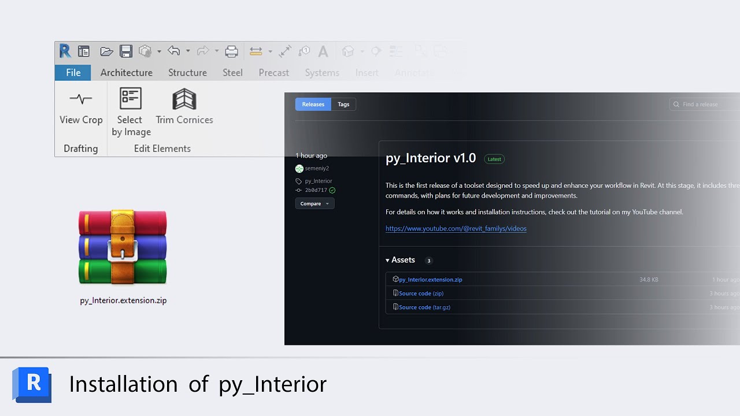Click the Assets count badge 3
Image resolution: width=740 pixels, height=416 pixels.
pyautogui.click(x=428, y=261)
